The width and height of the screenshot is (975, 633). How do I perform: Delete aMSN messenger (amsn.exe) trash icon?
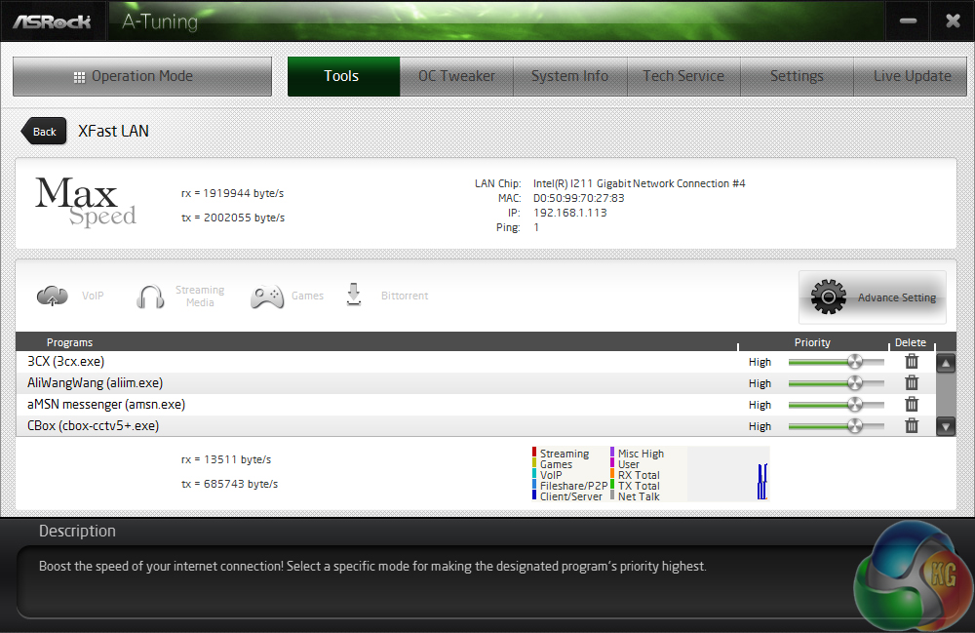[912, 404]
